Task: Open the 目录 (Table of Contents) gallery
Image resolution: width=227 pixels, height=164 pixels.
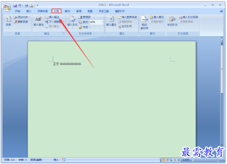Action: tap(8, 22)
